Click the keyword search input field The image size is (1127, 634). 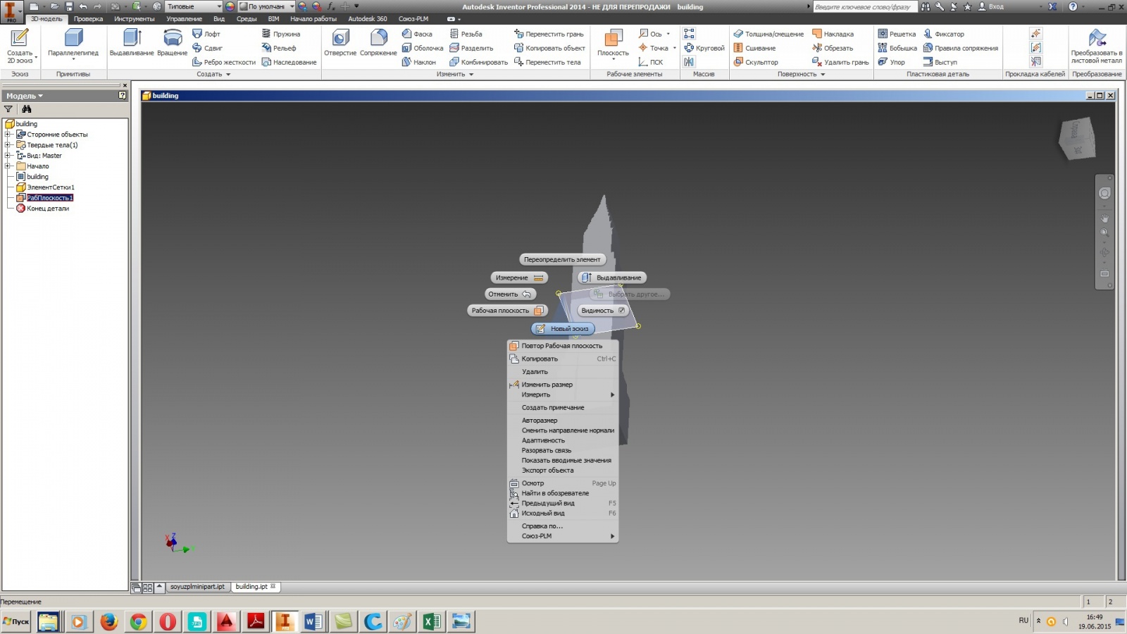(865, 6)
